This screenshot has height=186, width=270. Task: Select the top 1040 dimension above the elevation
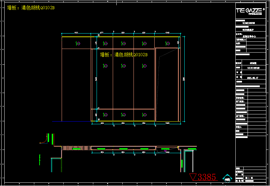[167, 33]
